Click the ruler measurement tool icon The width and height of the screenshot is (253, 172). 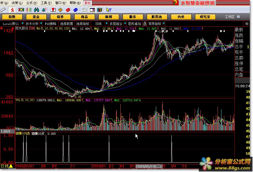click(x=3, y=10)
